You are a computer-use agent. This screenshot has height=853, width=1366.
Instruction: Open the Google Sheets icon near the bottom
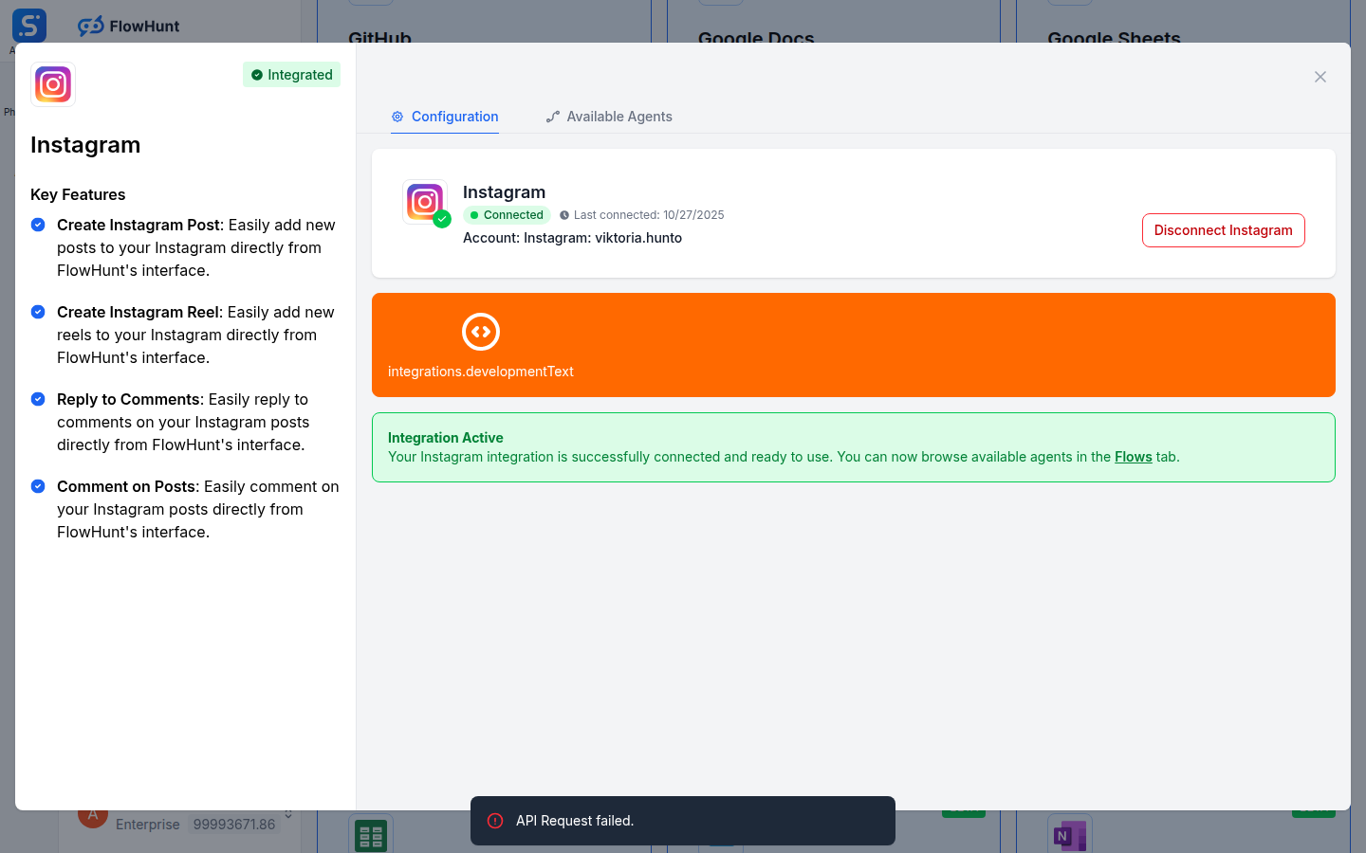tap(370, 835)
